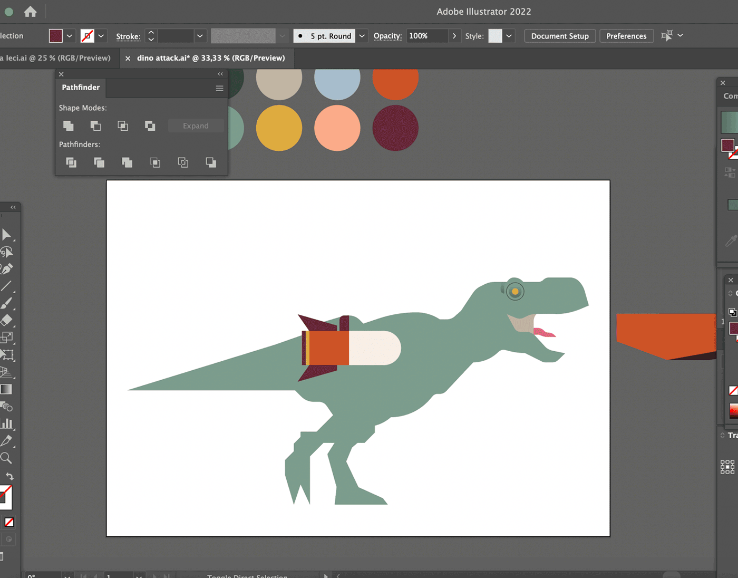Viewport: 738px width, 578px height.
Task: Open the Style dropdown arrow
Action: [509, 36]
